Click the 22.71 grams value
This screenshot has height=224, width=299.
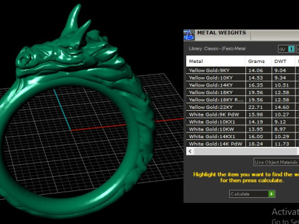click(255, 108)
